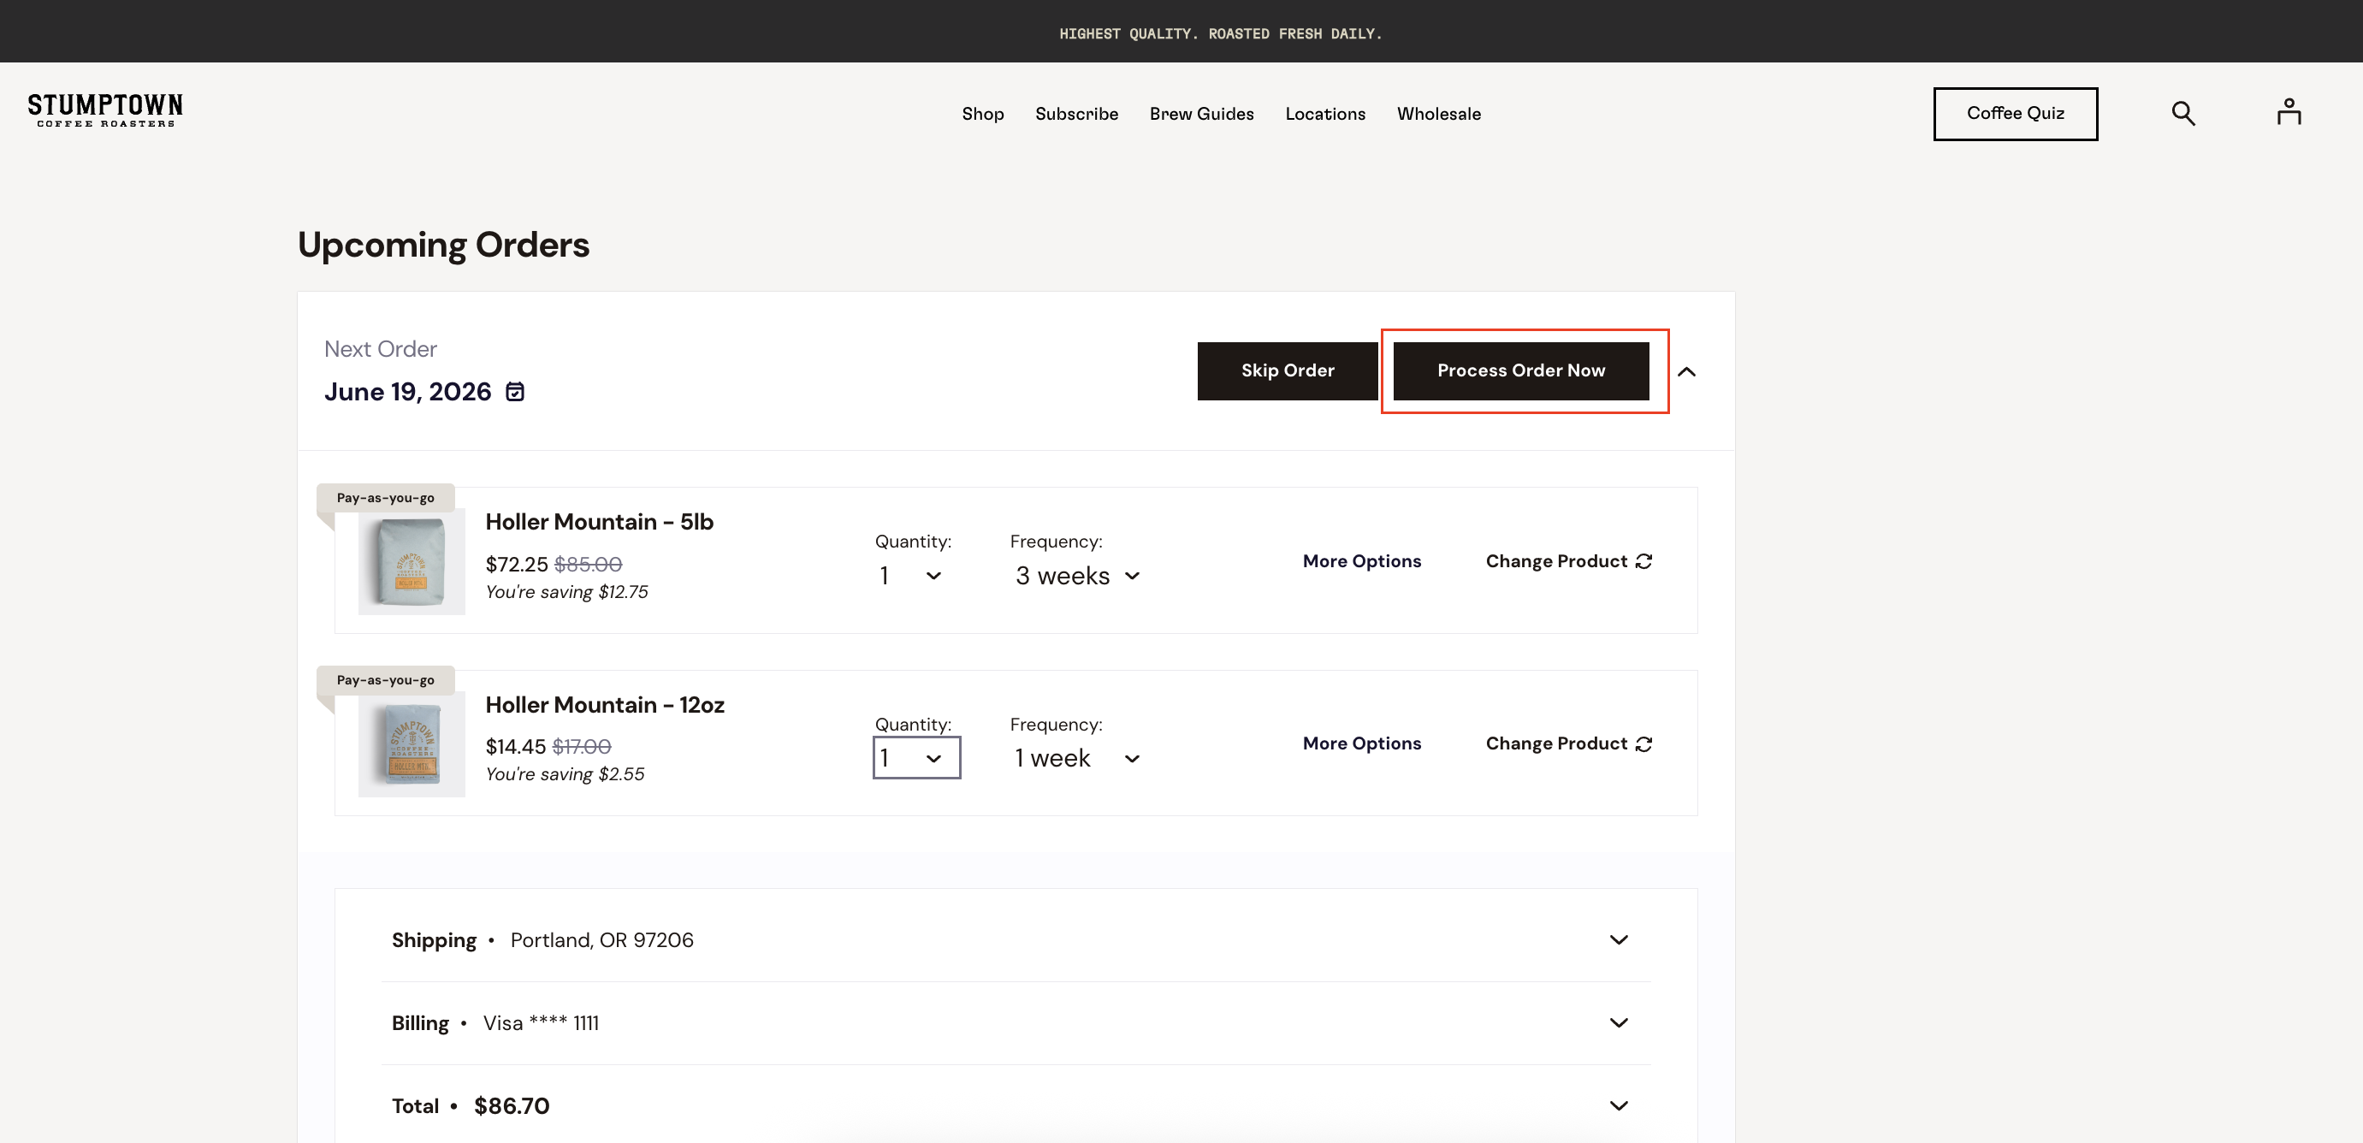
Task: Collapse the Next Order panel chevron
Action: point(1686,371)
